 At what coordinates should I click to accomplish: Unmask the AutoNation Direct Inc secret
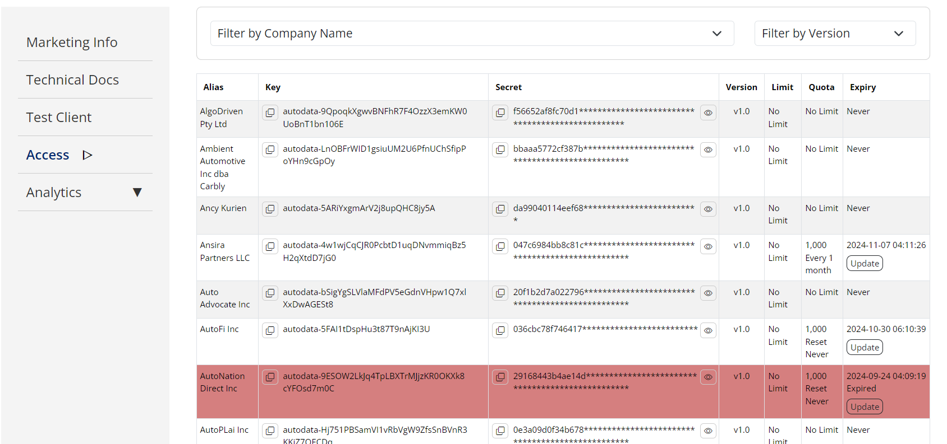pyautogui.click(x=708, y=377)
